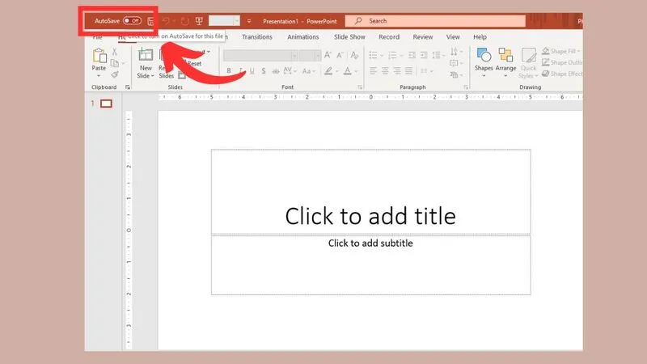
Task: Toggle Underline formatting
Action: pos(252,71)
